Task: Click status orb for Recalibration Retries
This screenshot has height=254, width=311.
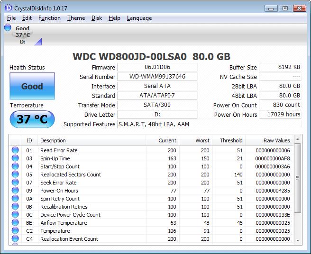Action: click(x=15, y=206)
